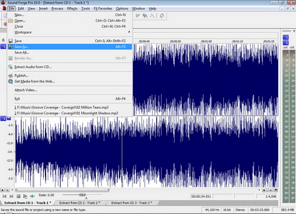Switch to Extract from CD 2 - Track 2 tab
Viewport: 296px width, 214px height.
(80, 203)
